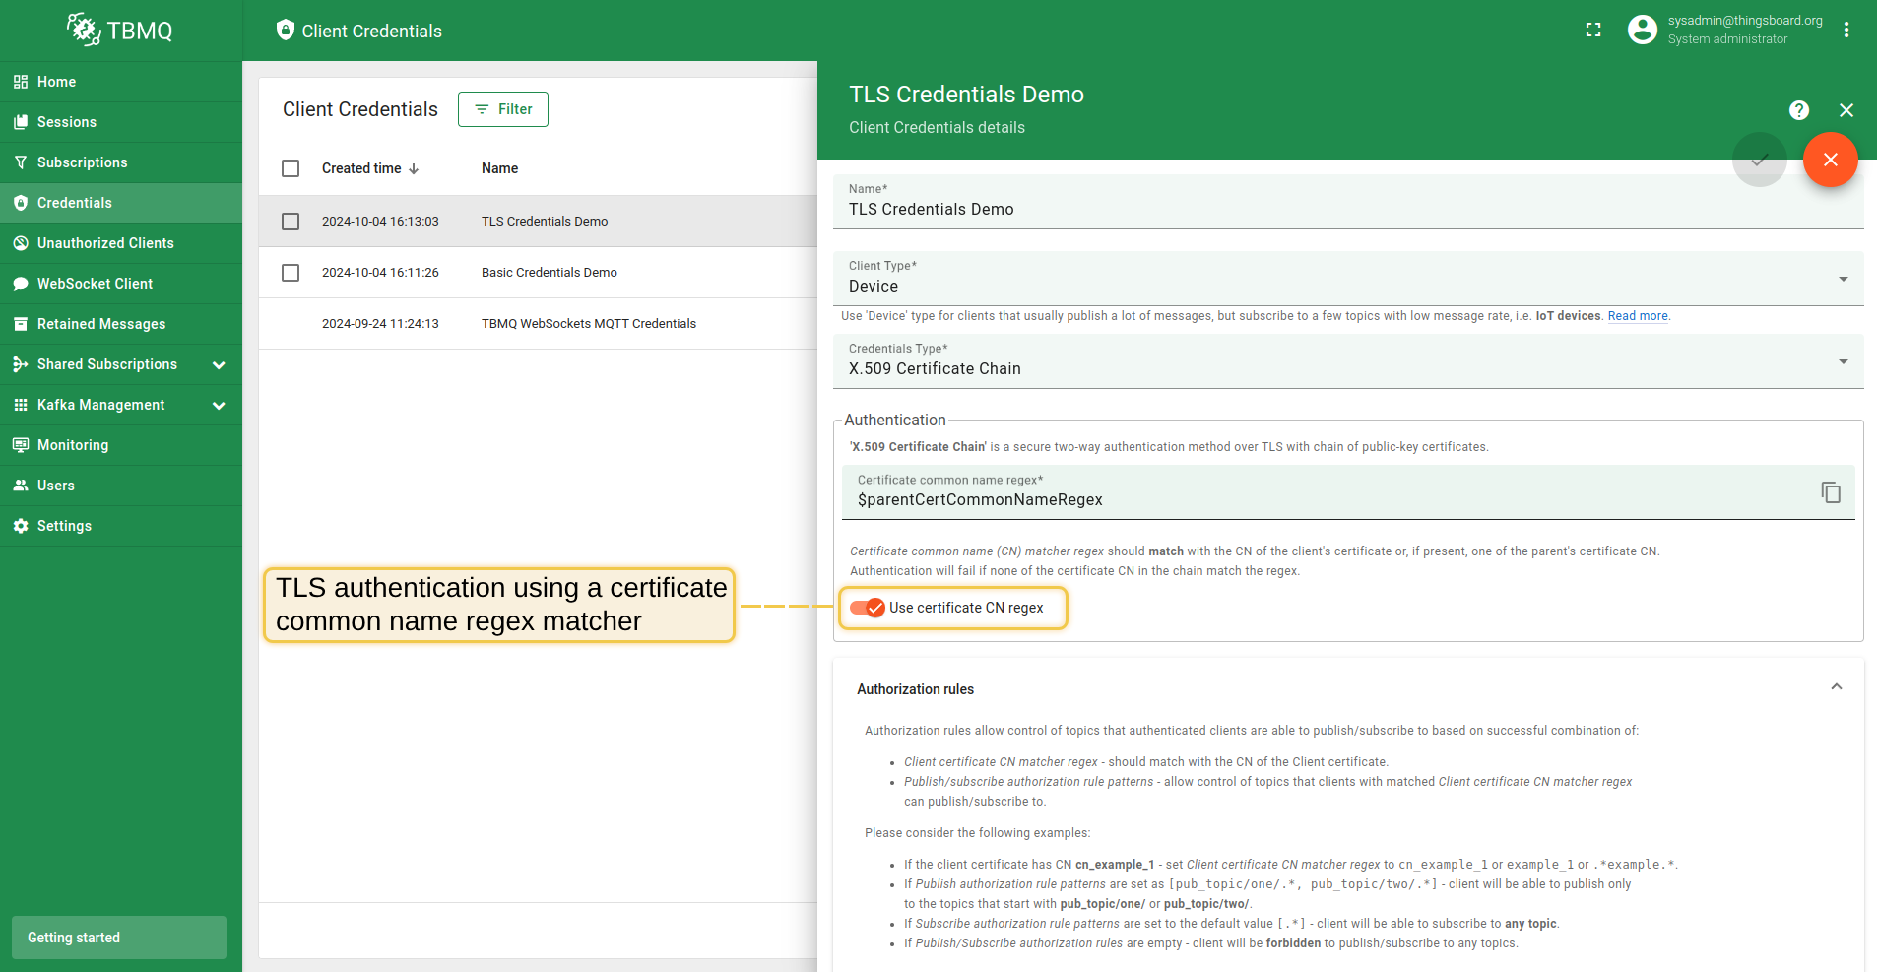Click the orange cancel edit button
Image resolution: width=1878 pixels, height=972 pixels.
coord(1830,160)
